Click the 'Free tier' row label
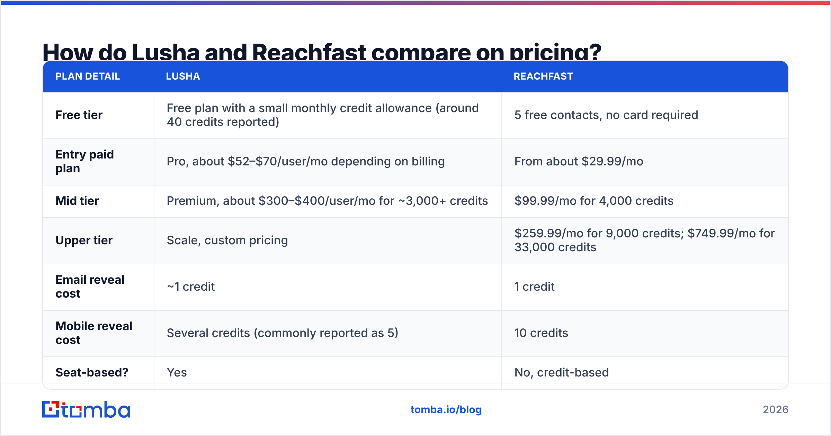This screenshot has height=436, width=831. tap(79, 115)
